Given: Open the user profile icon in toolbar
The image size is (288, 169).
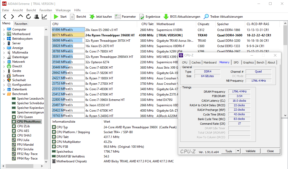Looking at the screenshot, I should point(36,17).
